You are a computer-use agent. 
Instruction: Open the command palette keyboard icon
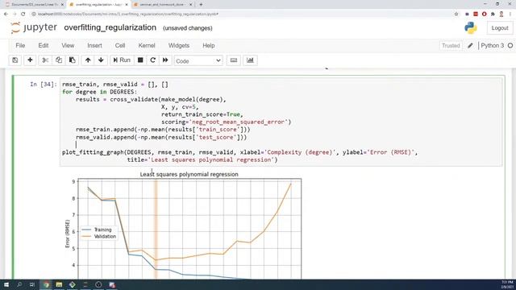click(234, 60)
